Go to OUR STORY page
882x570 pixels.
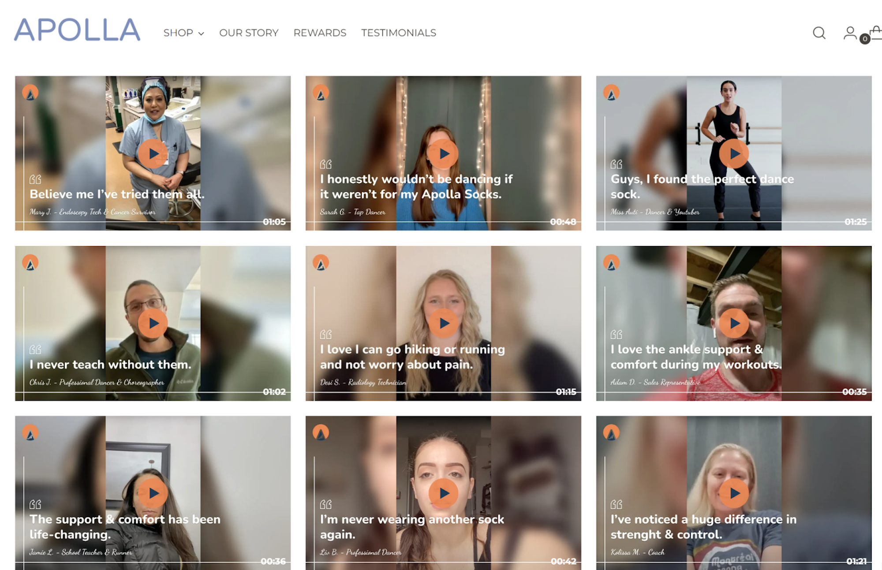(249, 33)
